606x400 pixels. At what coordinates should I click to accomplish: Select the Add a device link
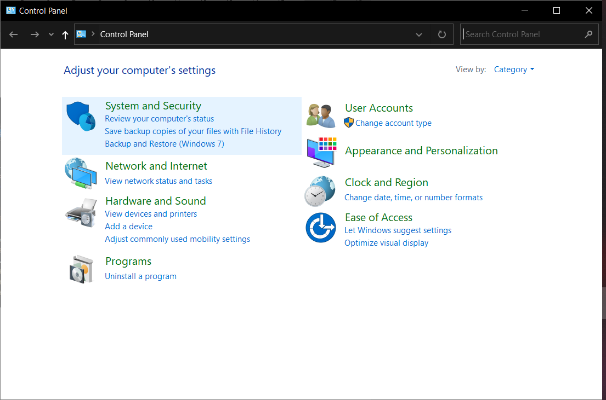click(129, 227)
